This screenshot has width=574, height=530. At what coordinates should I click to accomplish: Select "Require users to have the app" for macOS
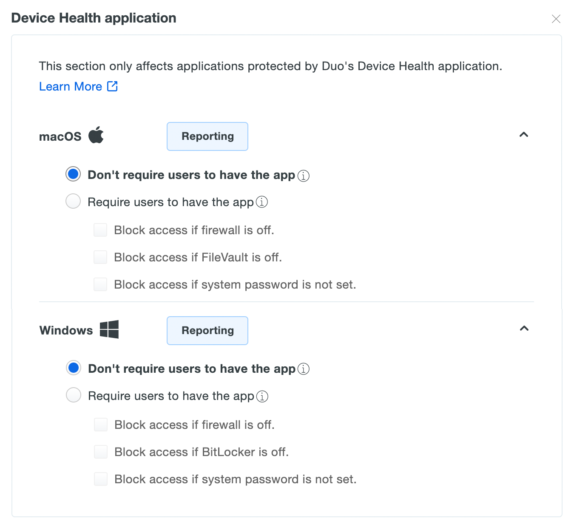tap(73, 201)
